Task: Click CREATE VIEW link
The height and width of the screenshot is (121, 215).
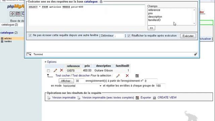Action: (167, 97)
